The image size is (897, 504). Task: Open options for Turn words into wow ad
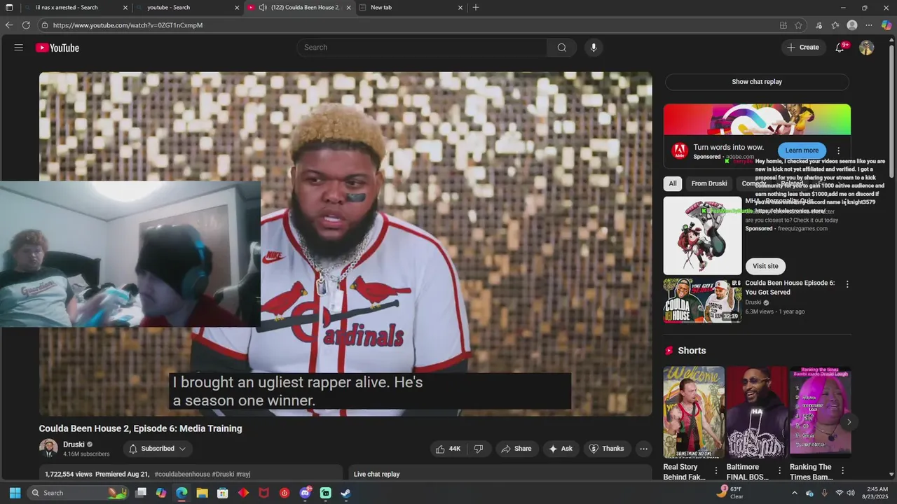pos(838,150)
